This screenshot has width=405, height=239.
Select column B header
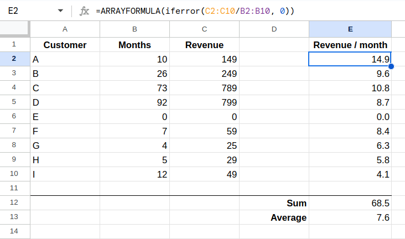pos(135,29)
